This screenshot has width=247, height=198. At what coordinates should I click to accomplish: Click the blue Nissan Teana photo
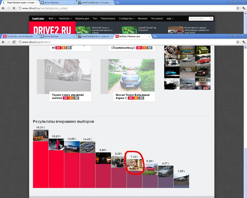tap(131, 75)
